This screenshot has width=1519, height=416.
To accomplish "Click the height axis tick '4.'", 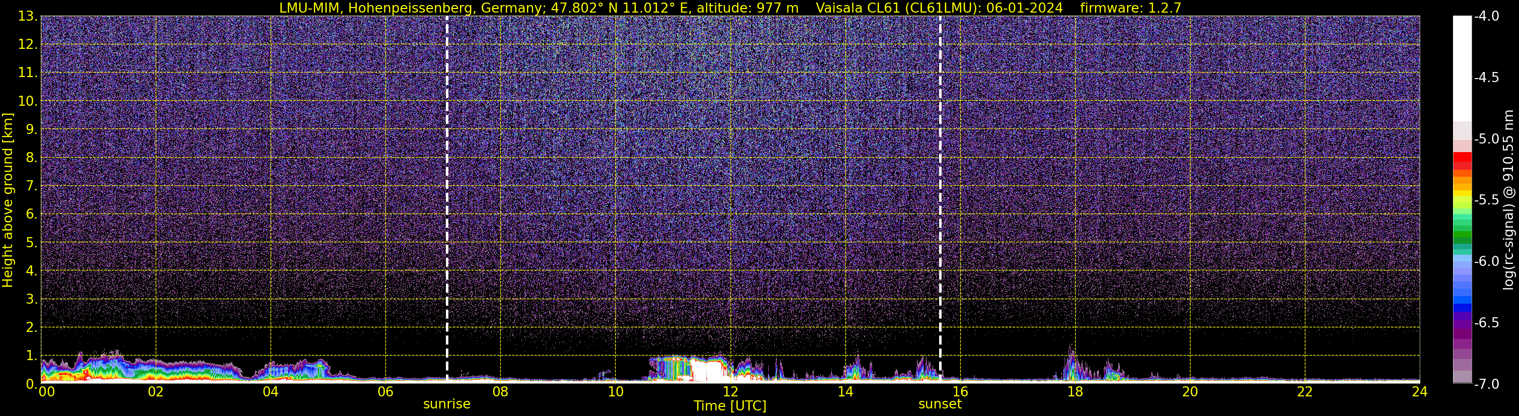I will pos(32,271).
